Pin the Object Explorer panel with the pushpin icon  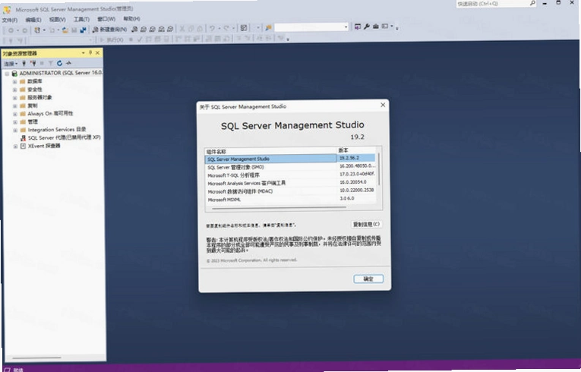tap(90, 53)
